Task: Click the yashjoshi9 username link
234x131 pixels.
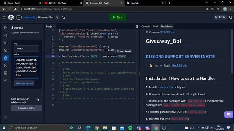Action: [x=29, y=17]
